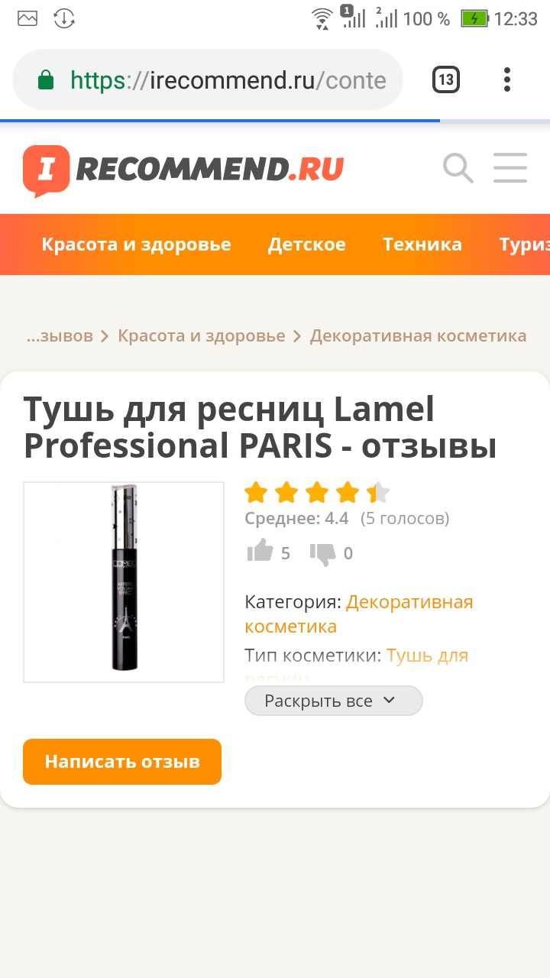Tap the green padlock security icon
550x978 pixels.
point(46,80)
